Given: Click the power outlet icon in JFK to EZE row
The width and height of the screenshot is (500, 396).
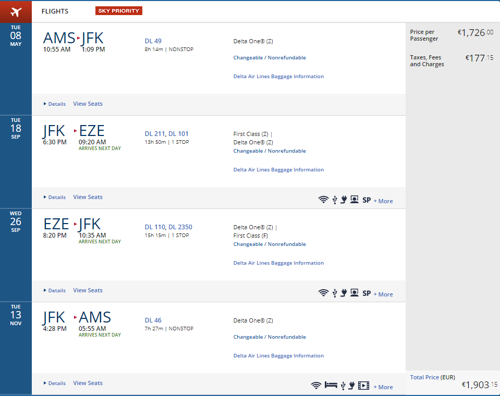Looking at the screenshot, I should tap(344, 200).
